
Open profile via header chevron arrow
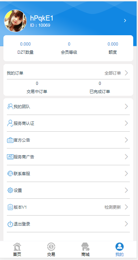(x=125, y=21)
